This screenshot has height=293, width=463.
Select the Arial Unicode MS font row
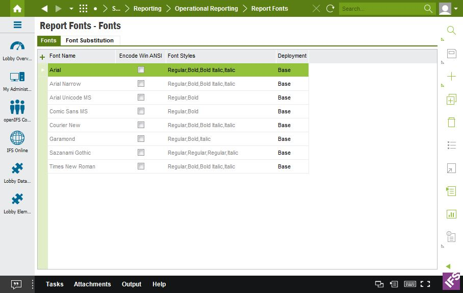coord(178,97)
